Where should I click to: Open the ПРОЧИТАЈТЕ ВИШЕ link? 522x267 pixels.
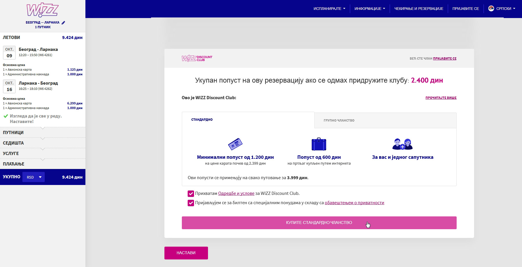[x=441, y=98]
